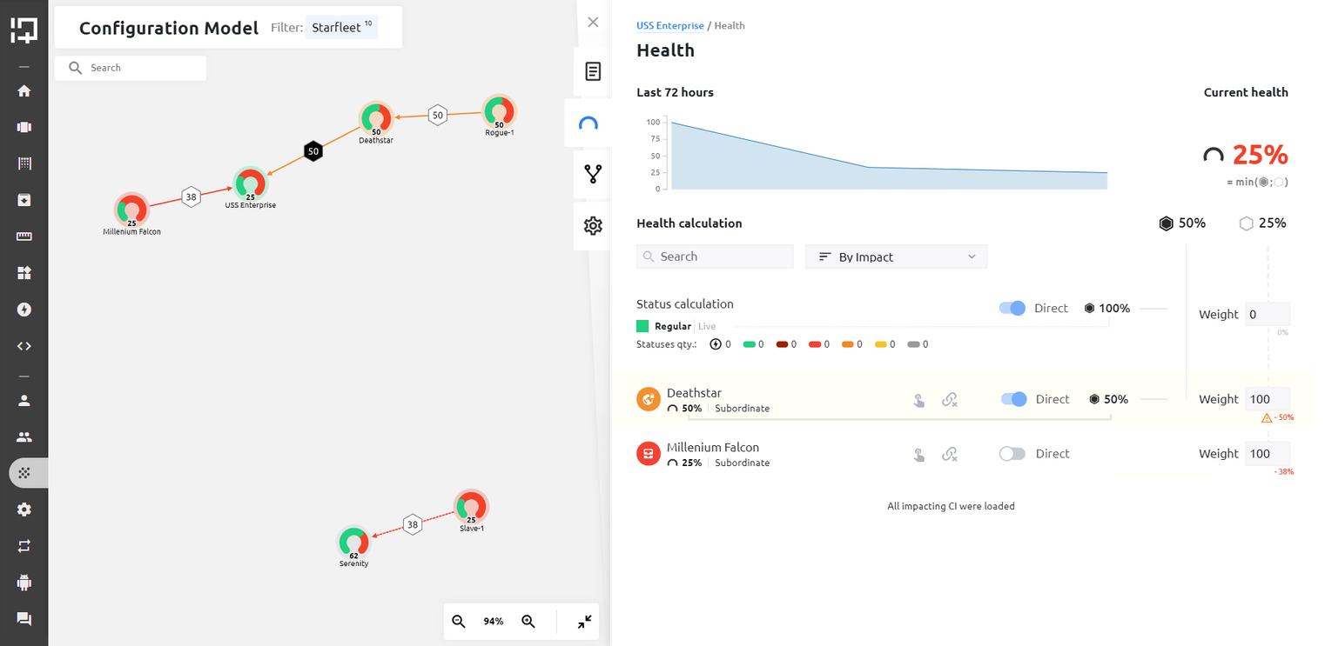Viewport: 1325px width, 646px height.
Task: Open the grid table icon in the sidebar
Action: tap(24, 163)
